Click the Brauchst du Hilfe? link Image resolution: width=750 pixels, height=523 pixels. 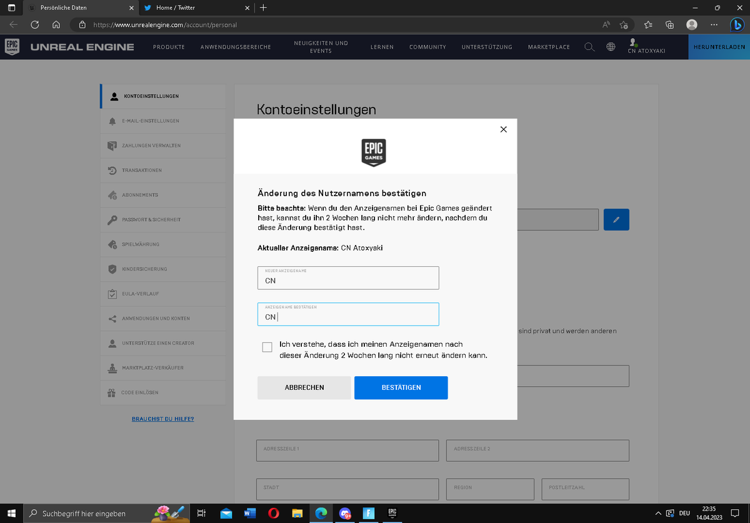pos(162,419)
